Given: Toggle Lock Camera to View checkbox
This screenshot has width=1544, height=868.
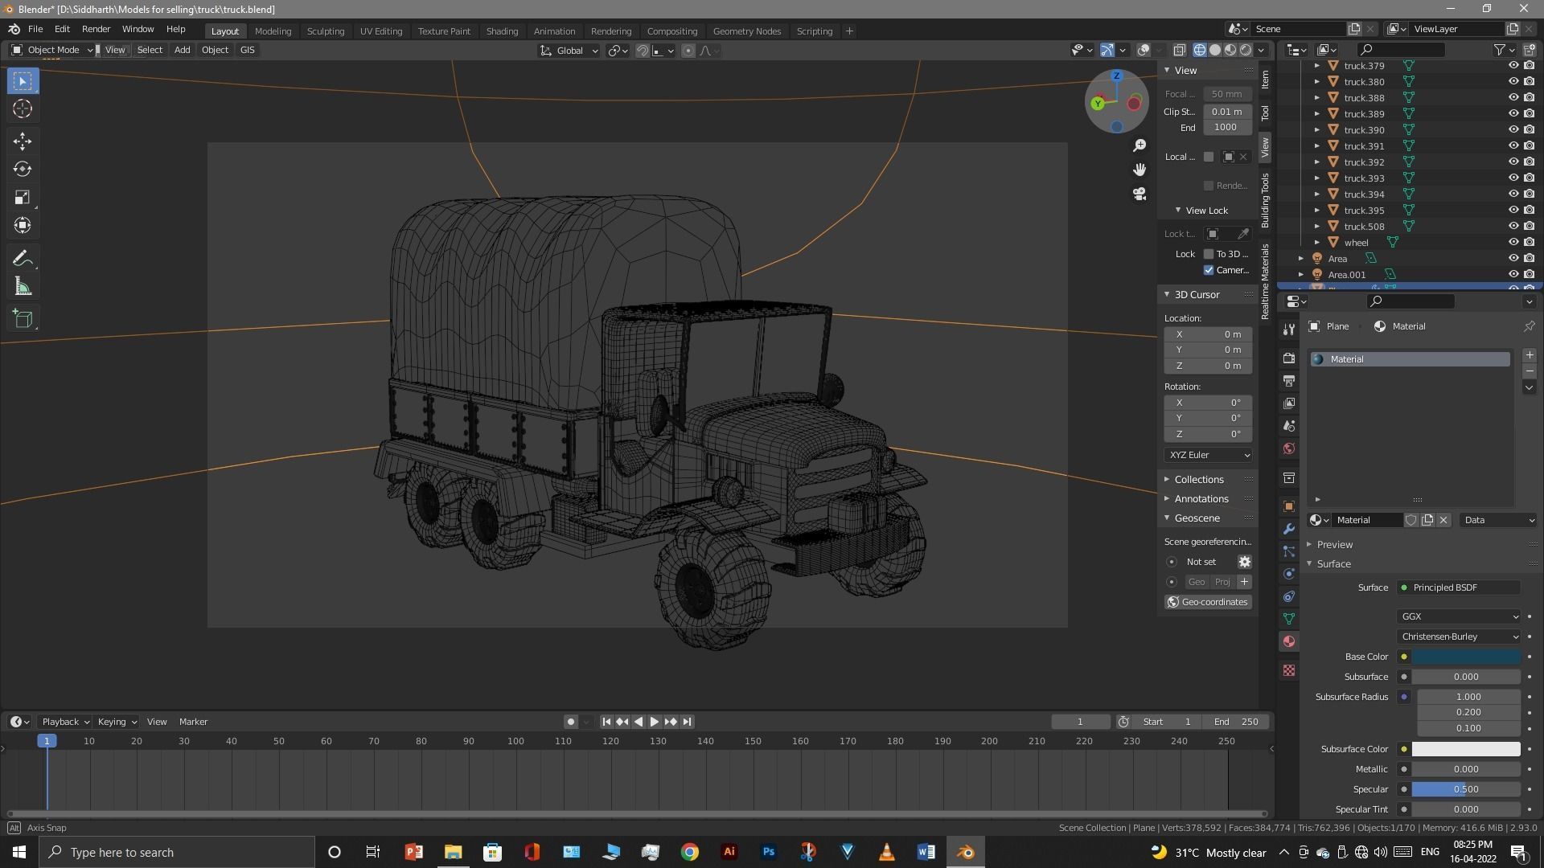Looking at the screenshot, I should pyautogui.click(x=1209, y=270).
